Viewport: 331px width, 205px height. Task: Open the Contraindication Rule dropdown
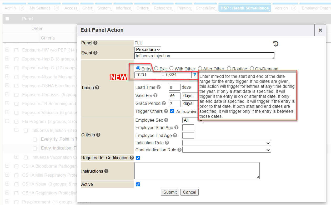tap(227, 150)
